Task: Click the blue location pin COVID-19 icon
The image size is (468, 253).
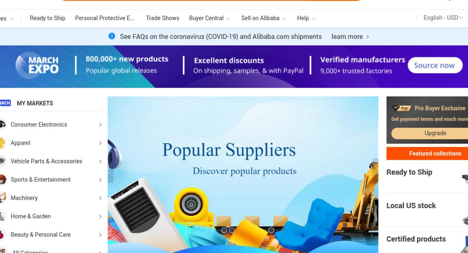Action: [x=112, y=36]
